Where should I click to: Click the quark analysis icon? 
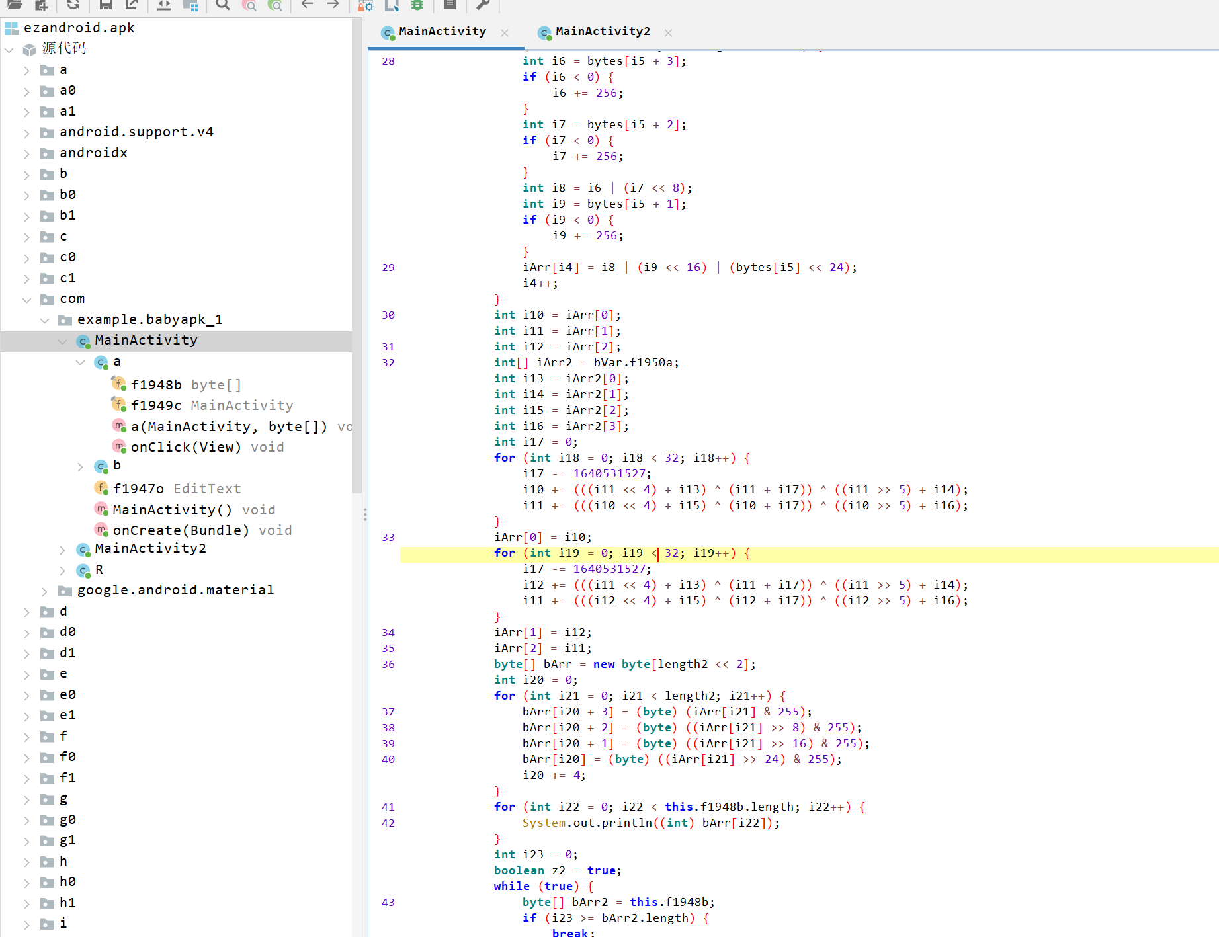pos(392,5)
